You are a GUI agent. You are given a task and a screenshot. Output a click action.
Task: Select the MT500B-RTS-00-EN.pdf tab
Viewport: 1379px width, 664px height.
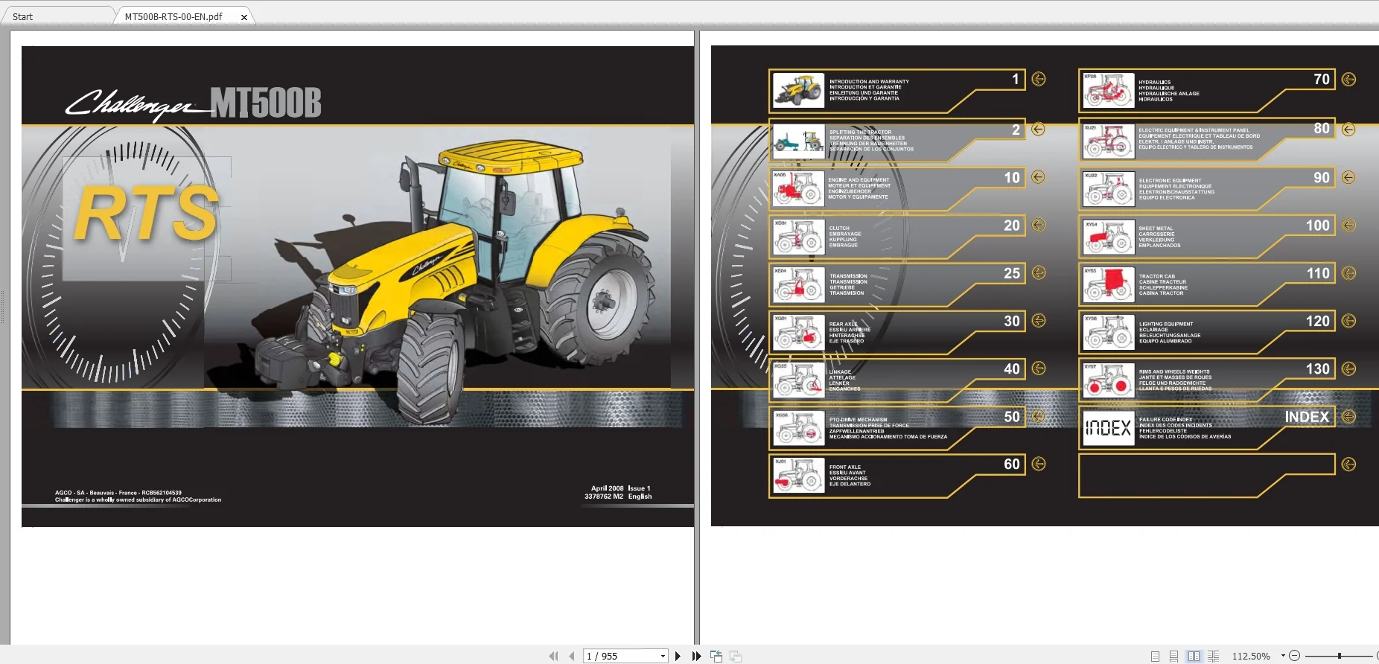point(173,16)
